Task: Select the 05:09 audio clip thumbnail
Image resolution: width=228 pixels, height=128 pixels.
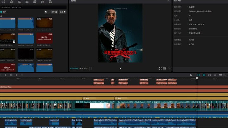Action: pyautogui.click(x=26, y=38)
